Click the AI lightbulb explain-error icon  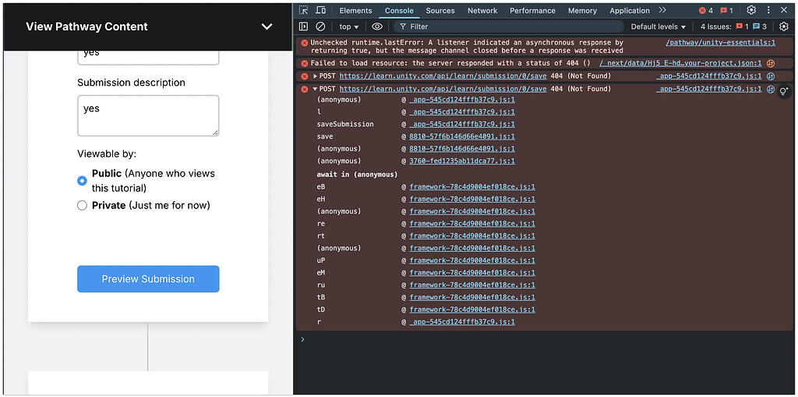click(x=784, y=91)
